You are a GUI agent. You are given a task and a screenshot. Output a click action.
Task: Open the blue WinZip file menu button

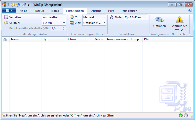point(9,11)
